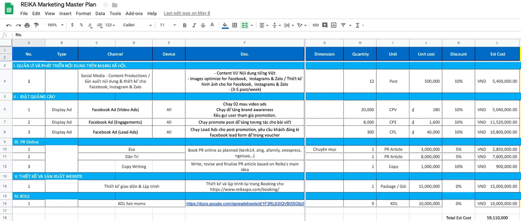The width and height of the screenshot is (521, 221).
Task: Select the '59,110,000' total cost cell
Action: coord(498,218)
